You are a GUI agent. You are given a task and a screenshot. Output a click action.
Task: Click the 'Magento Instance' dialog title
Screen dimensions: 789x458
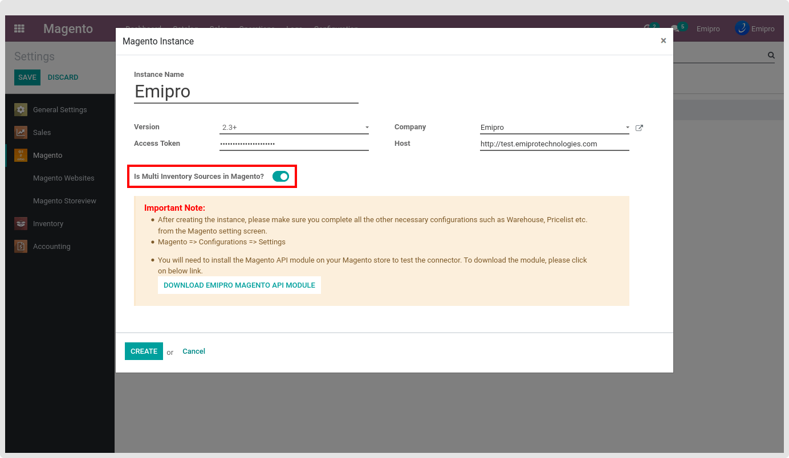158,42
